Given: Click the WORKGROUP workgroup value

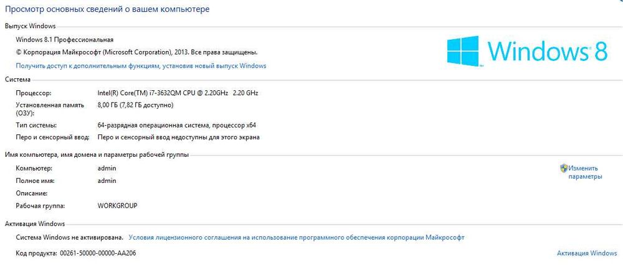Looking at the screenshot, I should click(117, 205).
